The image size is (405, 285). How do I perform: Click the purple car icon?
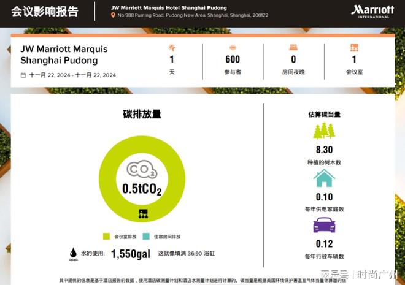324,225
